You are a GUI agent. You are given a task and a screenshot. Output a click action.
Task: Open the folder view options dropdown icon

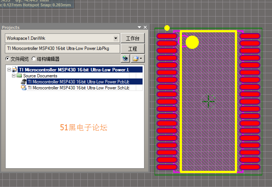138,59
